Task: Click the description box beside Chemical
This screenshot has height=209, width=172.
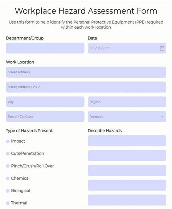Action: click(127, 185)
